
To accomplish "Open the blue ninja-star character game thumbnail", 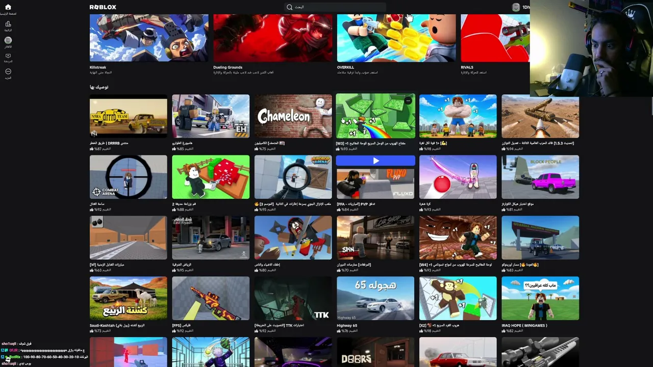I will pyautogui.click(x=293, y=238).
